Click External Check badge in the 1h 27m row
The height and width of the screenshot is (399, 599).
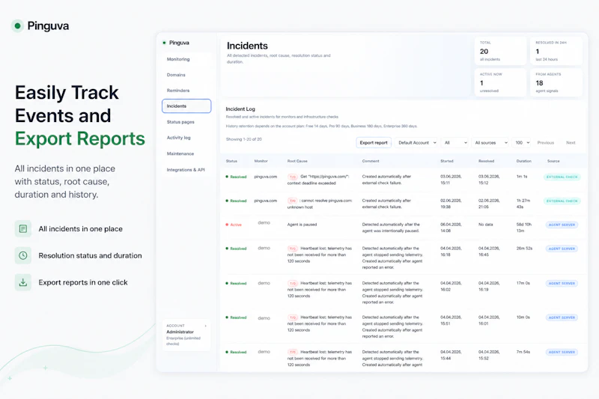(x=562, y=201)
